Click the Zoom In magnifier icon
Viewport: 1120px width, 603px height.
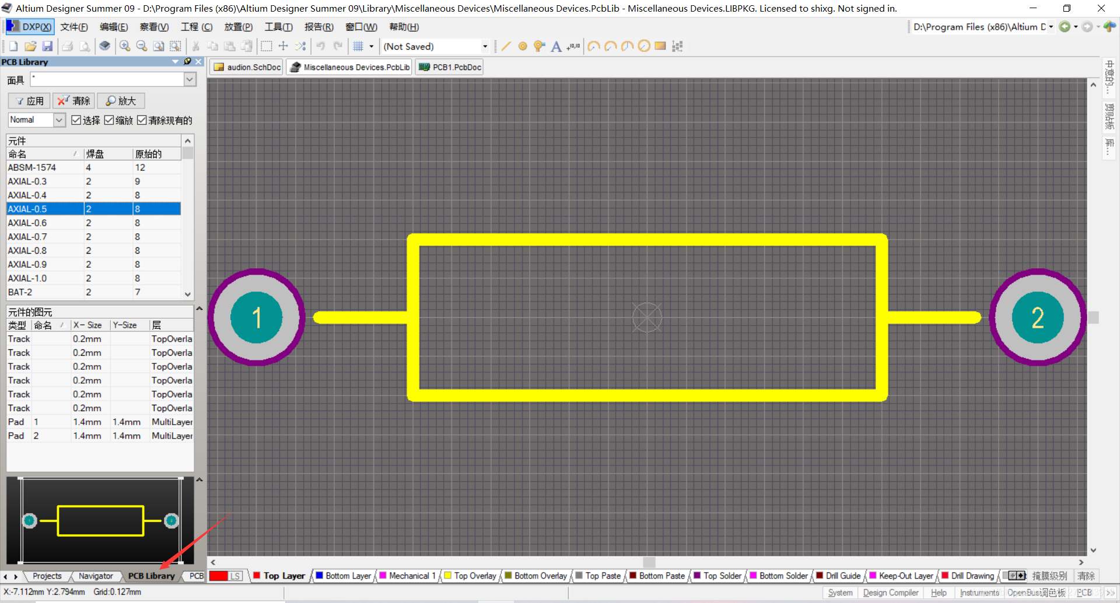click(x=125, y=46)
